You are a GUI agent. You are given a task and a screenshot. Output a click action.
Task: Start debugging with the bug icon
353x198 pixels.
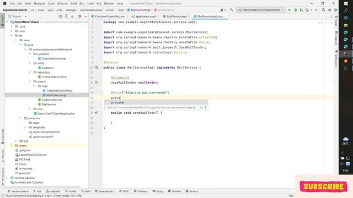pyautogui.click(x=296, y=10)
